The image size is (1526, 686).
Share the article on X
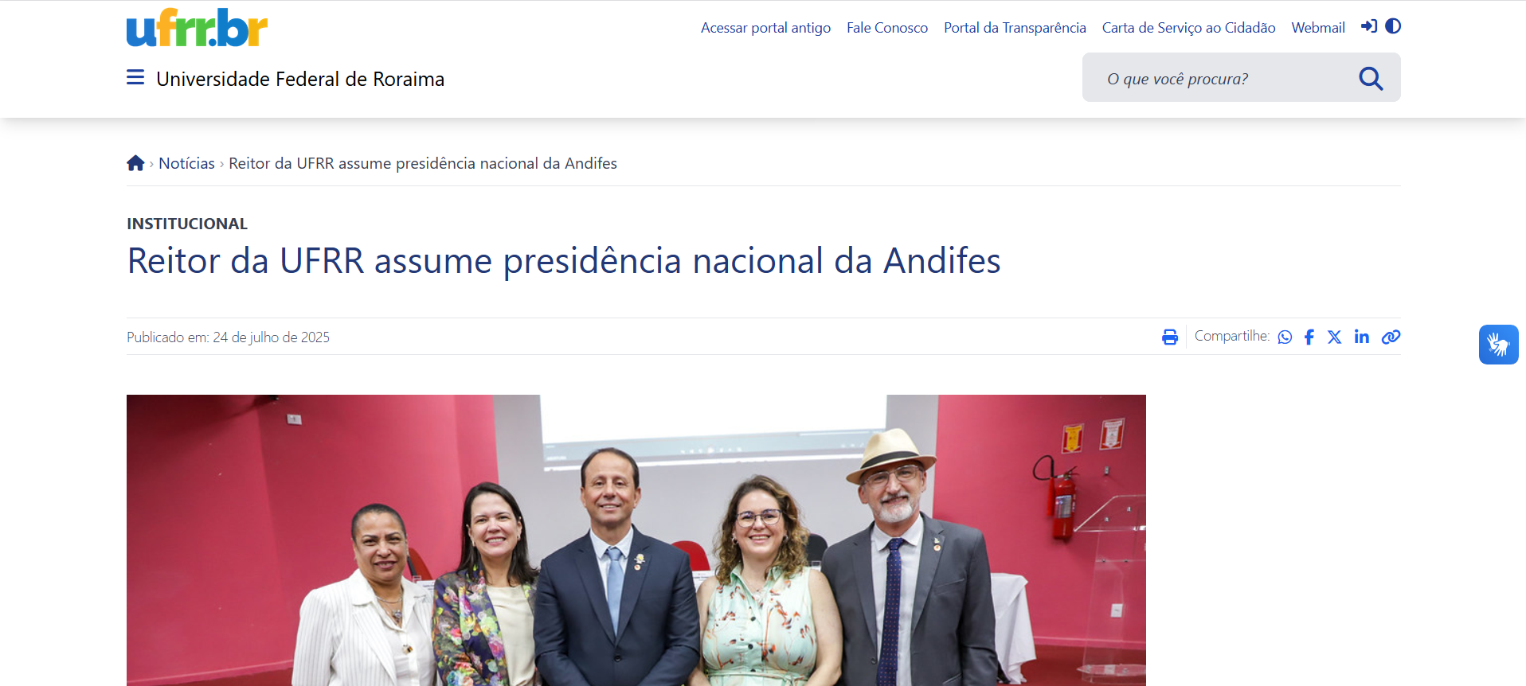pos(1335,337)
